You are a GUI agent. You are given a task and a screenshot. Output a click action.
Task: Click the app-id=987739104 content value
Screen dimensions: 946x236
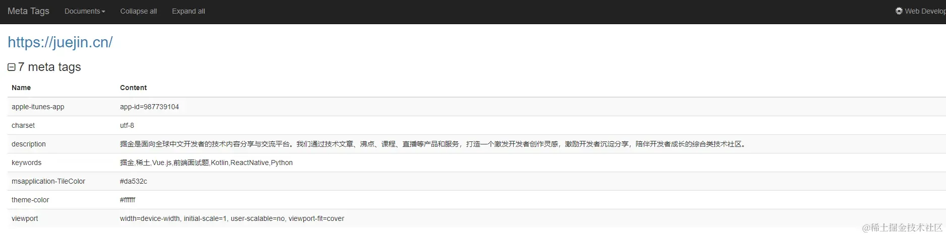click(x=149, y=107)
